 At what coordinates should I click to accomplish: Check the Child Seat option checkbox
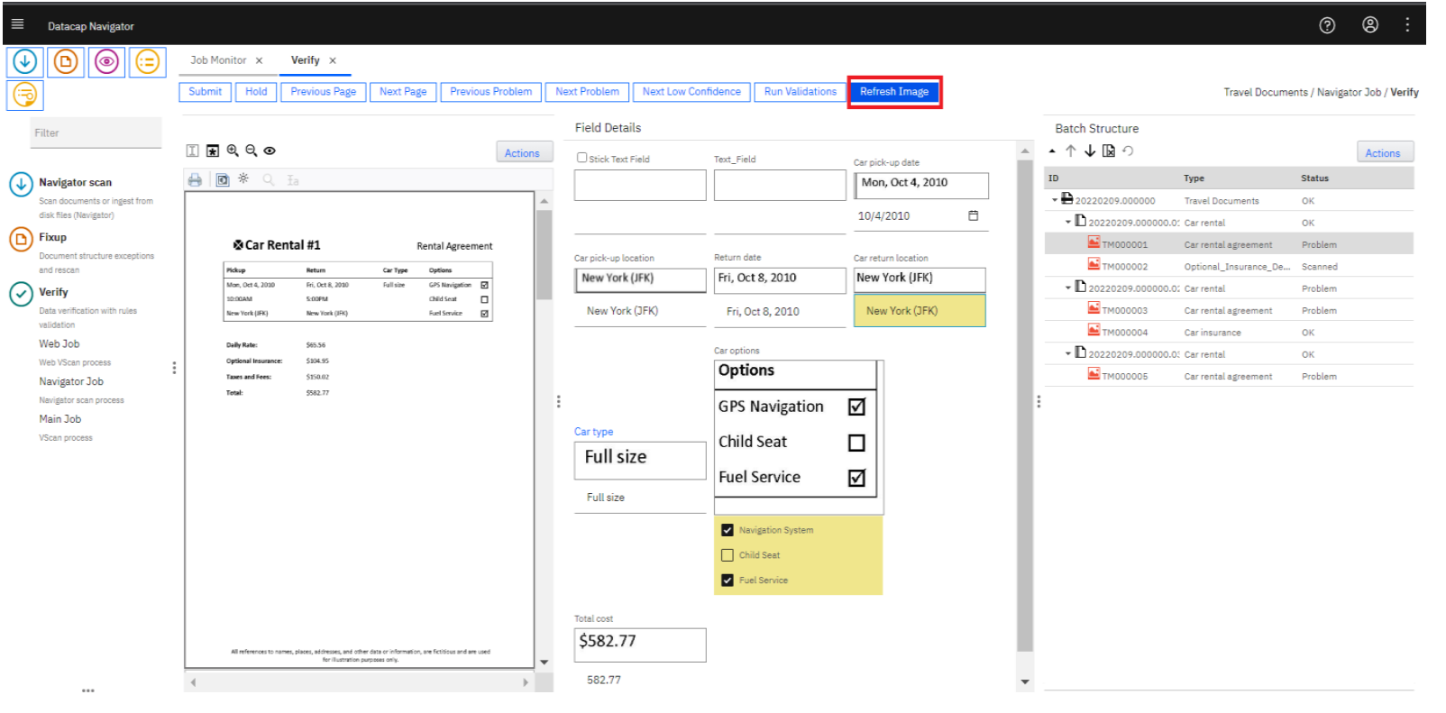[728, 555]
